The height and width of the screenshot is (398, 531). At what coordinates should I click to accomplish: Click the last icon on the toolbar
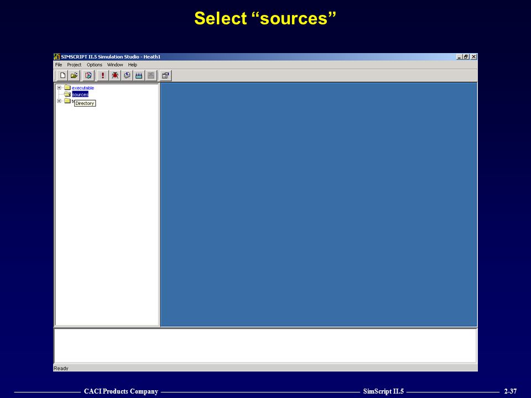pos(165,76)
